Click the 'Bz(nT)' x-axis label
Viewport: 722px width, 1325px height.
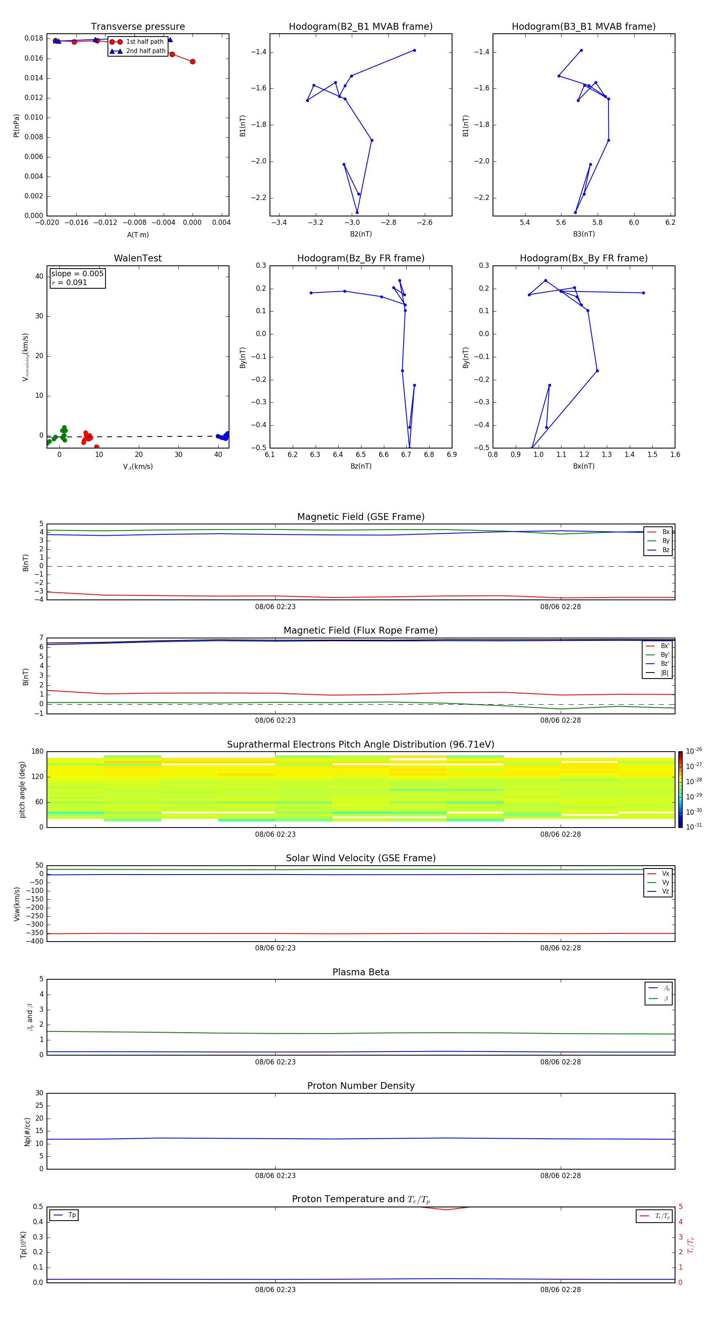(x=361, y=466)
